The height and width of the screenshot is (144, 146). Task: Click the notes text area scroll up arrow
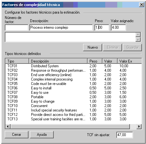[138, 35]
